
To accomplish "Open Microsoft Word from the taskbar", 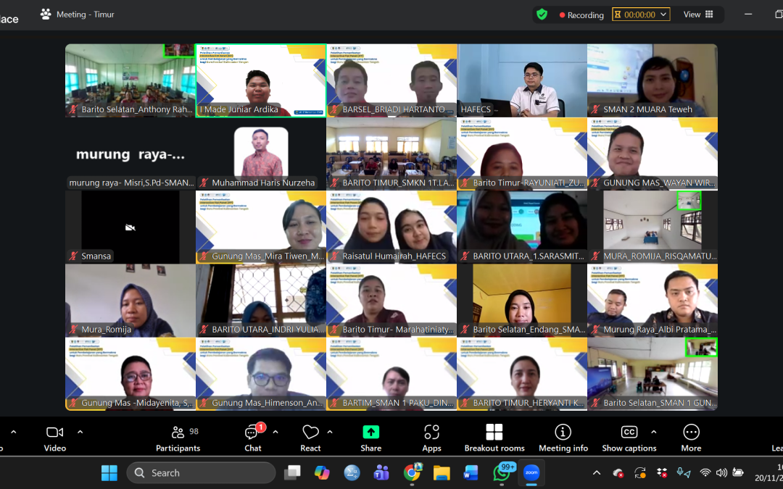I will coord(471,472).
